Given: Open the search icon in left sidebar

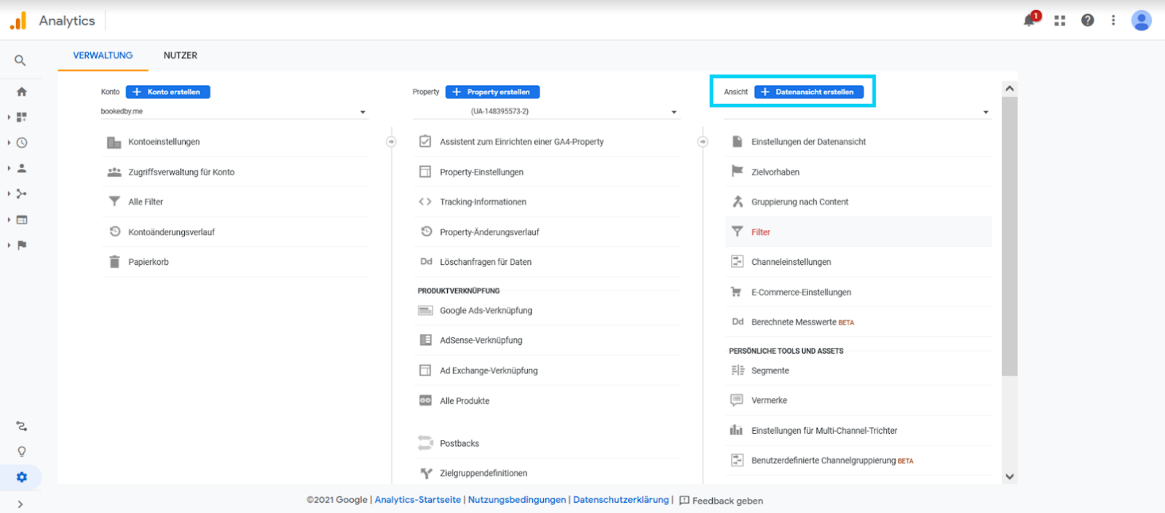Looking at the screenshot, I should [x=20, y=60].
